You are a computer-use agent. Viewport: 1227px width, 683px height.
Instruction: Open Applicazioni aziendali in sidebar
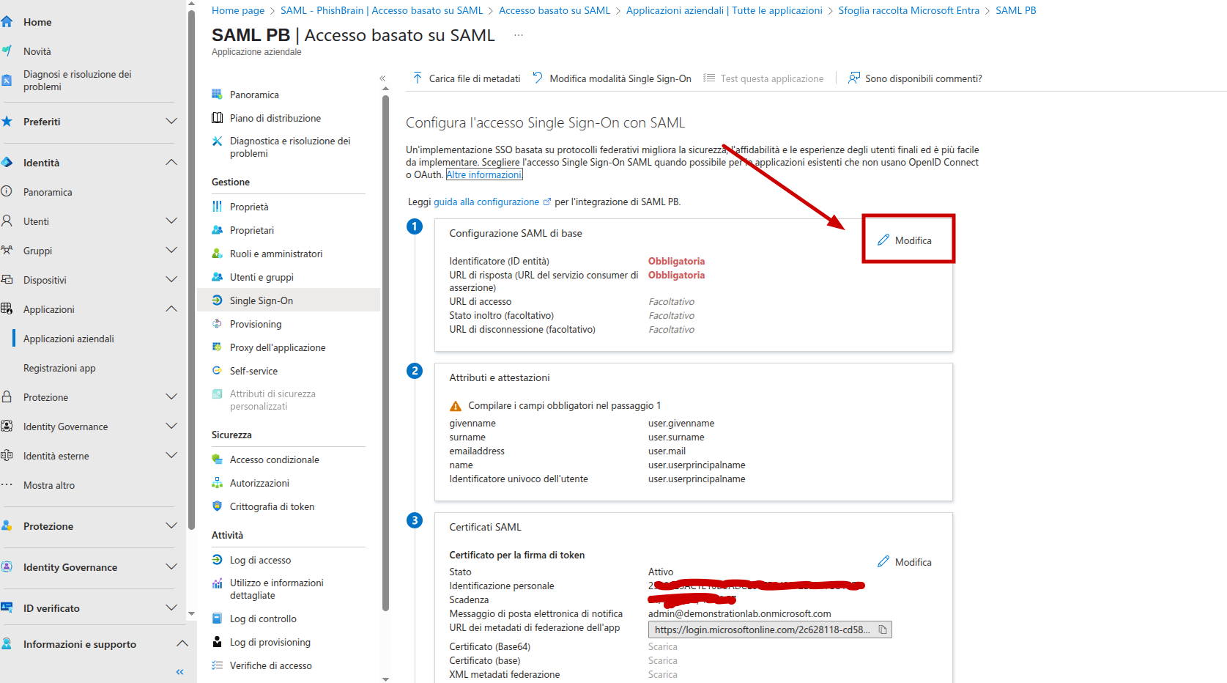pos(69,339)
